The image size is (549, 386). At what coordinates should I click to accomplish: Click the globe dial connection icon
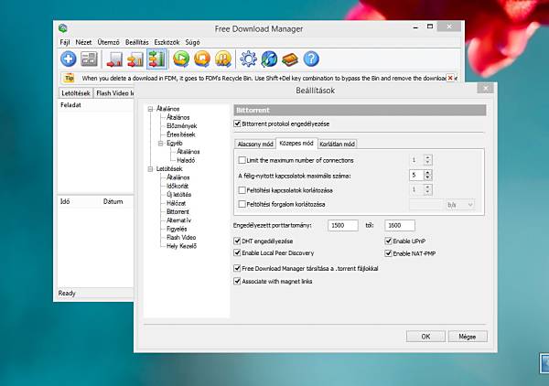(x=269, y=59)
